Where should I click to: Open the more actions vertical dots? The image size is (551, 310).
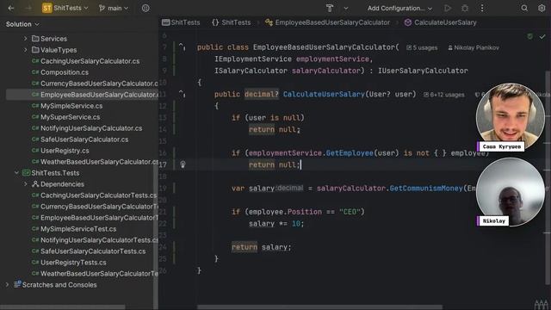482,8
